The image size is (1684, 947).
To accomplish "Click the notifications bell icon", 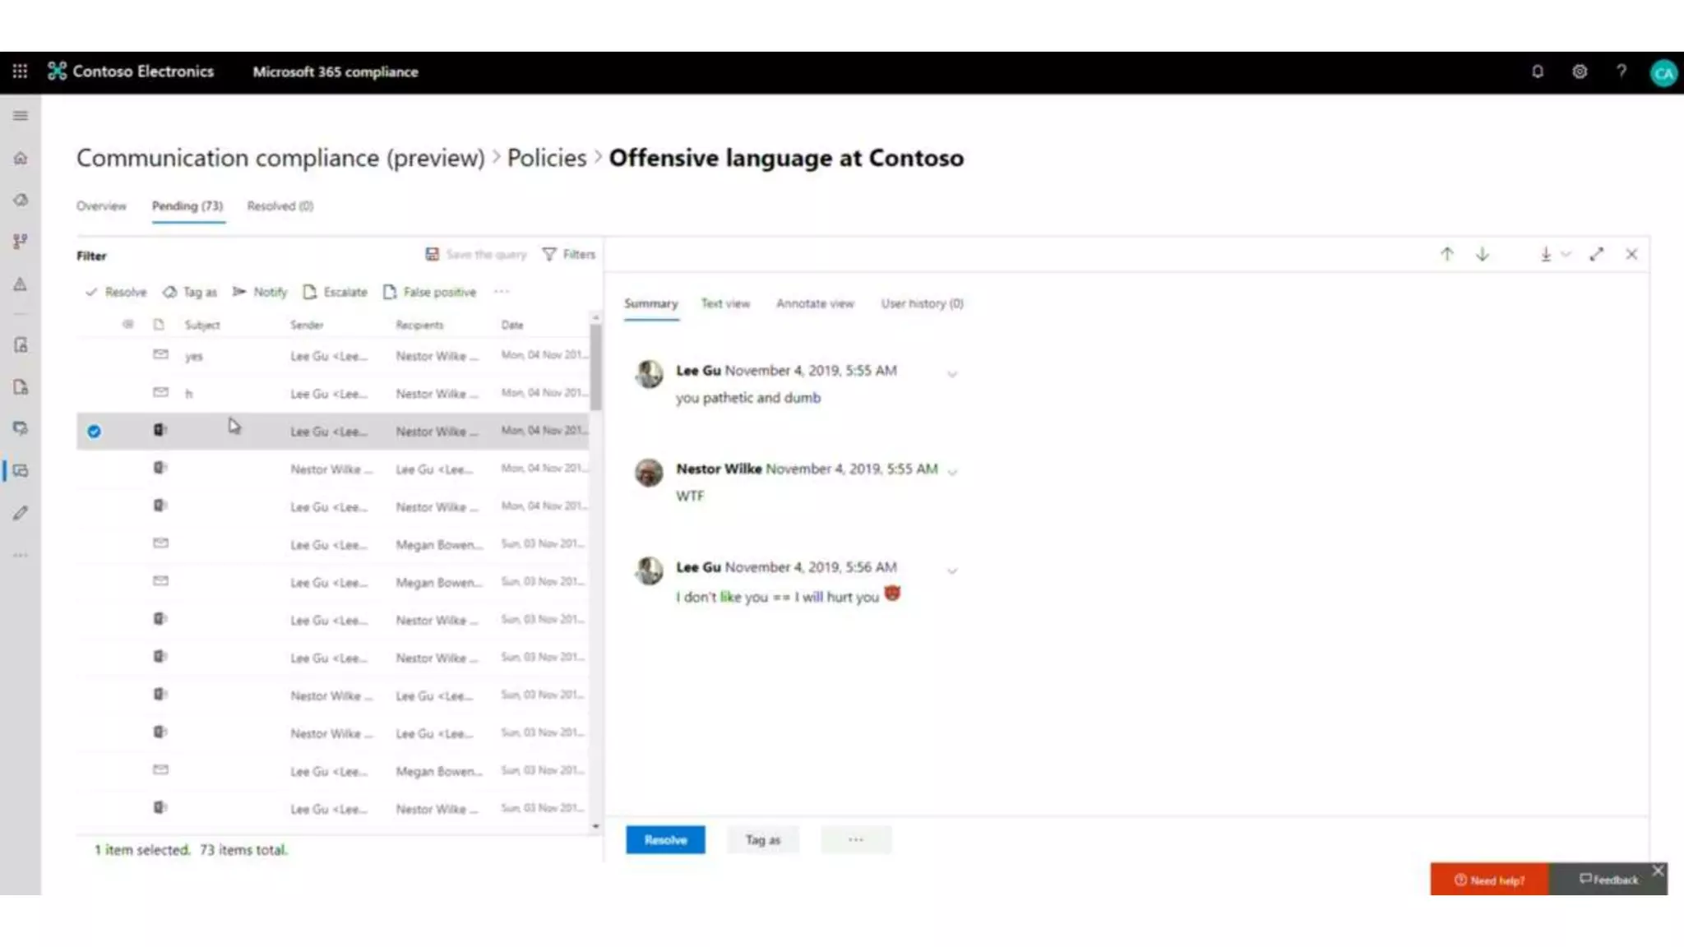I will [1537, 72].
